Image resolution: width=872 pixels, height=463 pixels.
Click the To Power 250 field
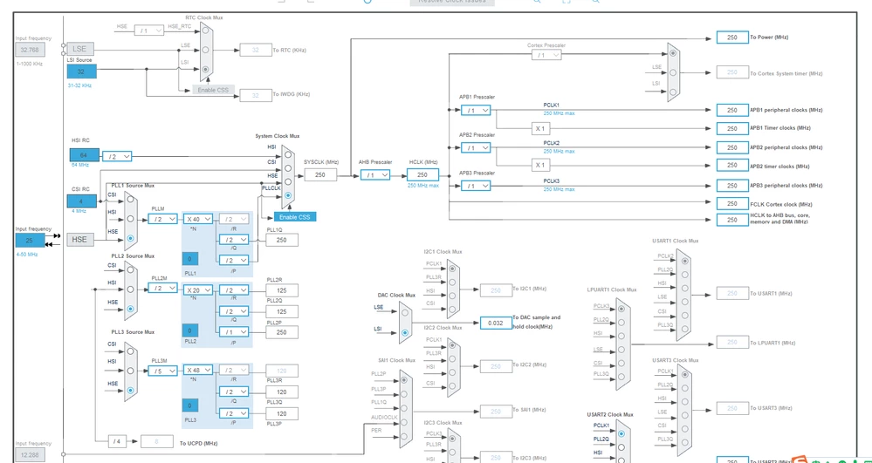click(x=732, y=37)
